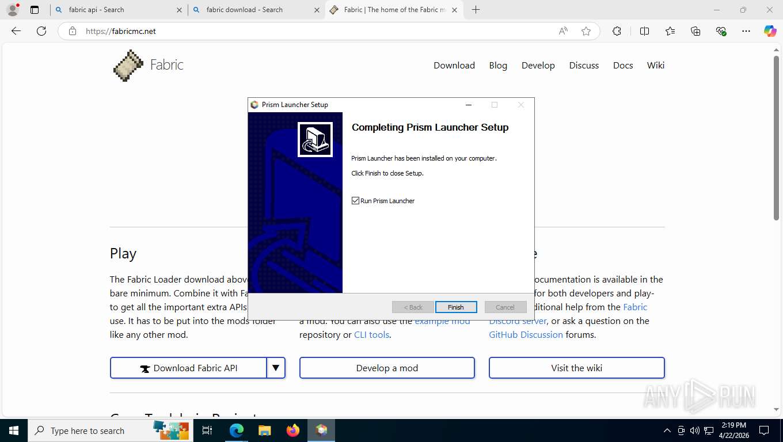The image size is (783, 442).
Task: Click the taskbar clock and date
Action: 733,430
